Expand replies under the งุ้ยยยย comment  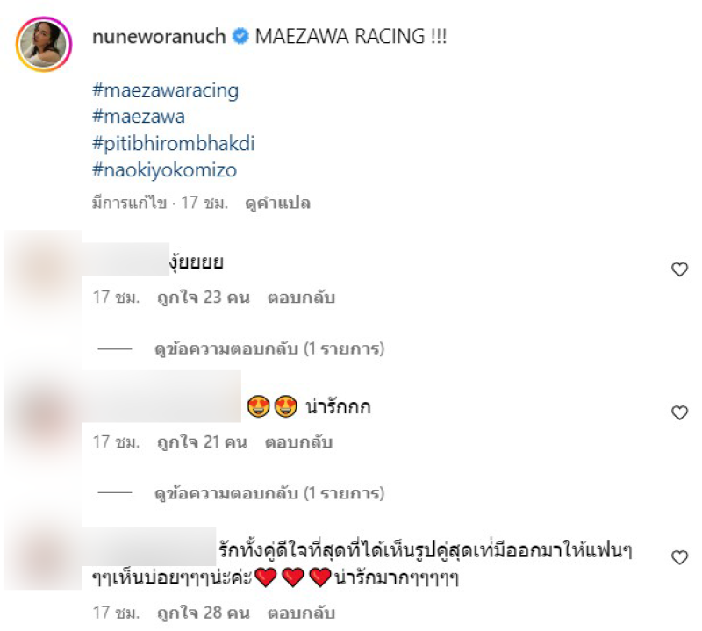(269, 348)
